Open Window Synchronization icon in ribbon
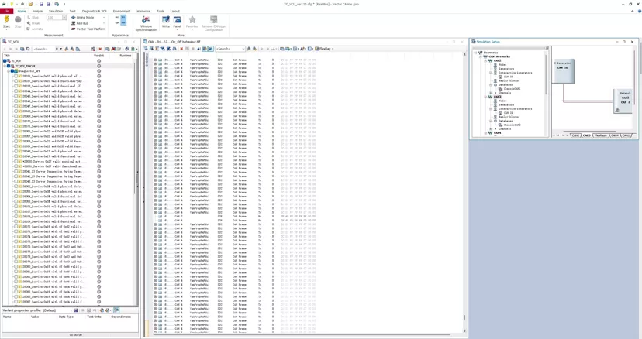Image resolution: width=642 pixels, height=339 pixels. (147, 24)
